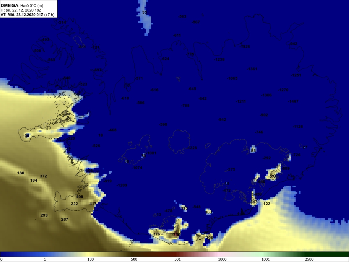Click the map value -571
349x262 pixels.
(139, 78)
